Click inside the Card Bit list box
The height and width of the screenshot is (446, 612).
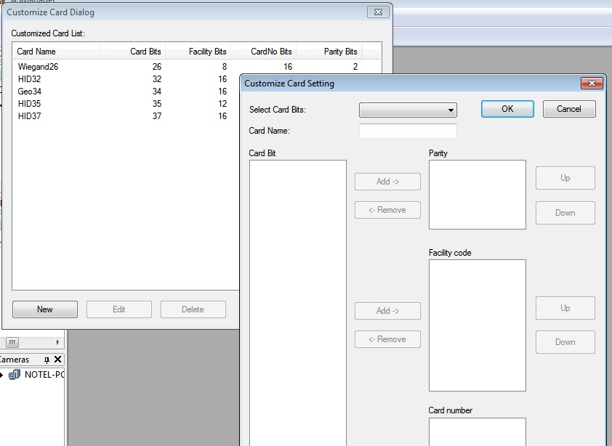pyautogui.click(x=298, y=303)
